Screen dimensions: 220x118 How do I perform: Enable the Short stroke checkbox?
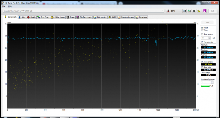(x=202, y=34)
